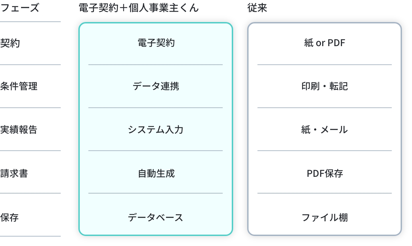Click the PDF保存 cell

tap(325, 173)
